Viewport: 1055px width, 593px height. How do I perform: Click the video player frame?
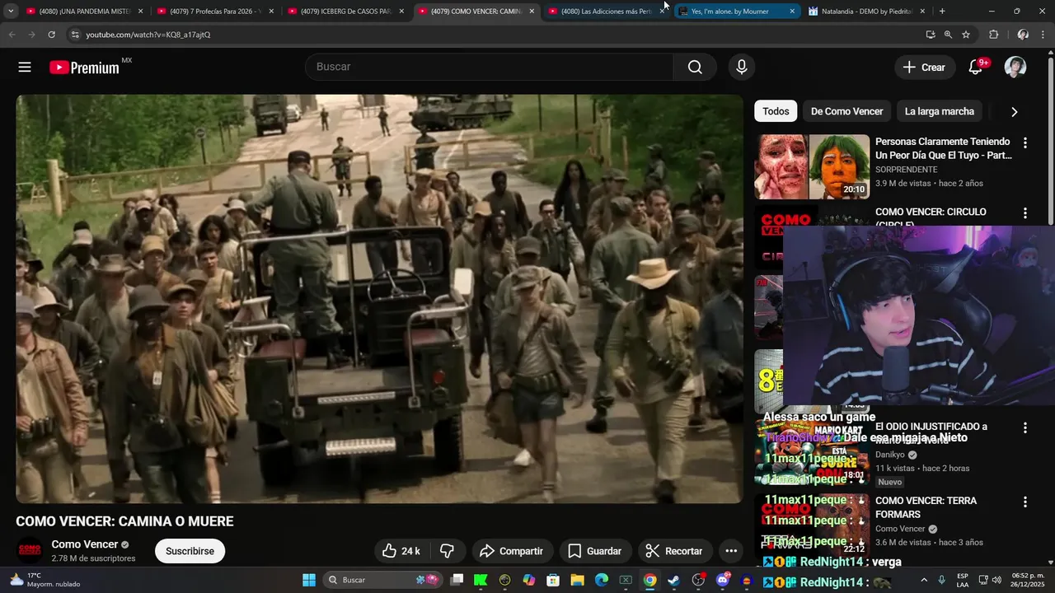click(379, 299)
